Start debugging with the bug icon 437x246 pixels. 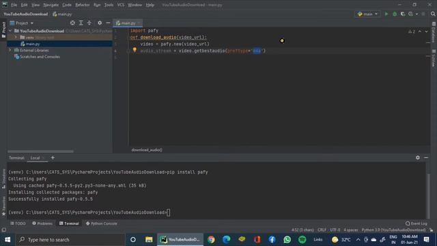click(x=395, y=14)
